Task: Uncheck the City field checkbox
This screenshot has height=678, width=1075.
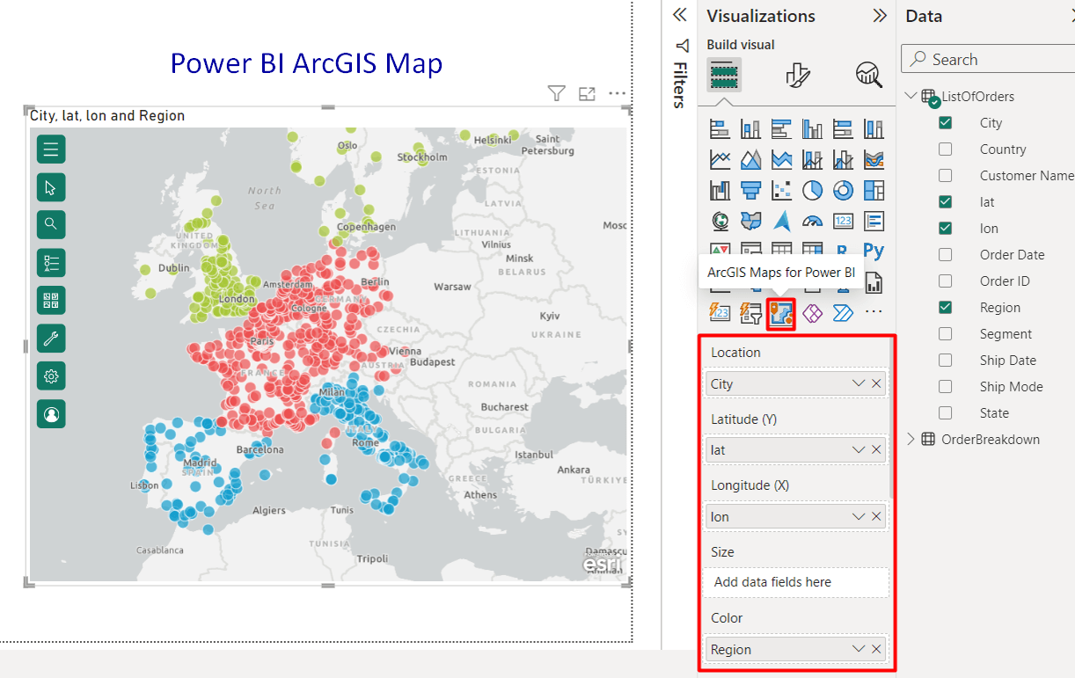Action: [x=945, y=122]
